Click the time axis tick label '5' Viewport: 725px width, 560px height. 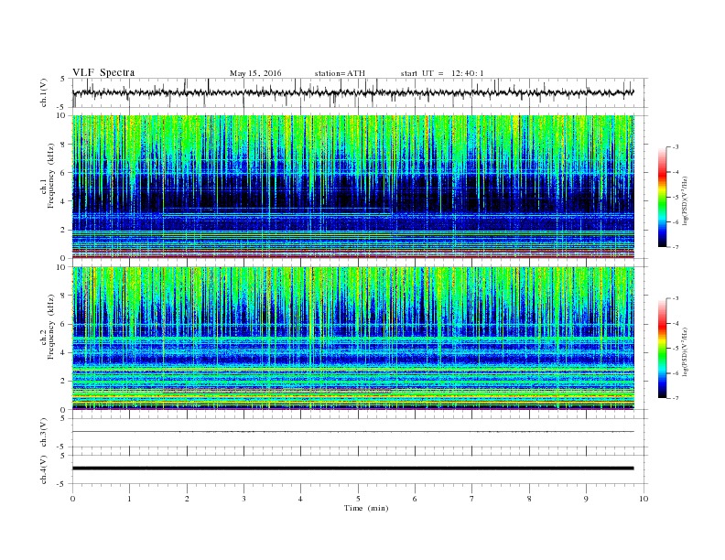coord(358,499)
